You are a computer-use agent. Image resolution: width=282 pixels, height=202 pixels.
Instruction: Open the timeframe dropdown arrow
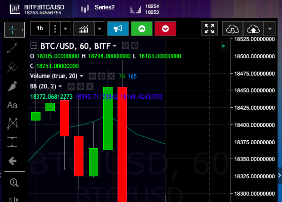[x=66, y=29]
